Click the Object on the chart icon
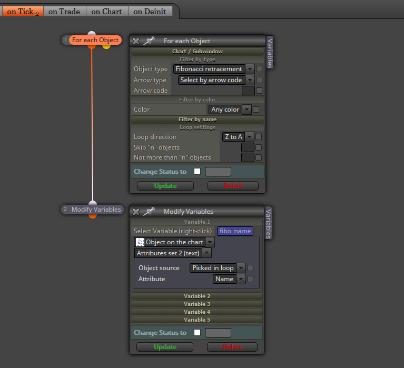This screenshot has width=404, height=368. (x=140, y=242)
